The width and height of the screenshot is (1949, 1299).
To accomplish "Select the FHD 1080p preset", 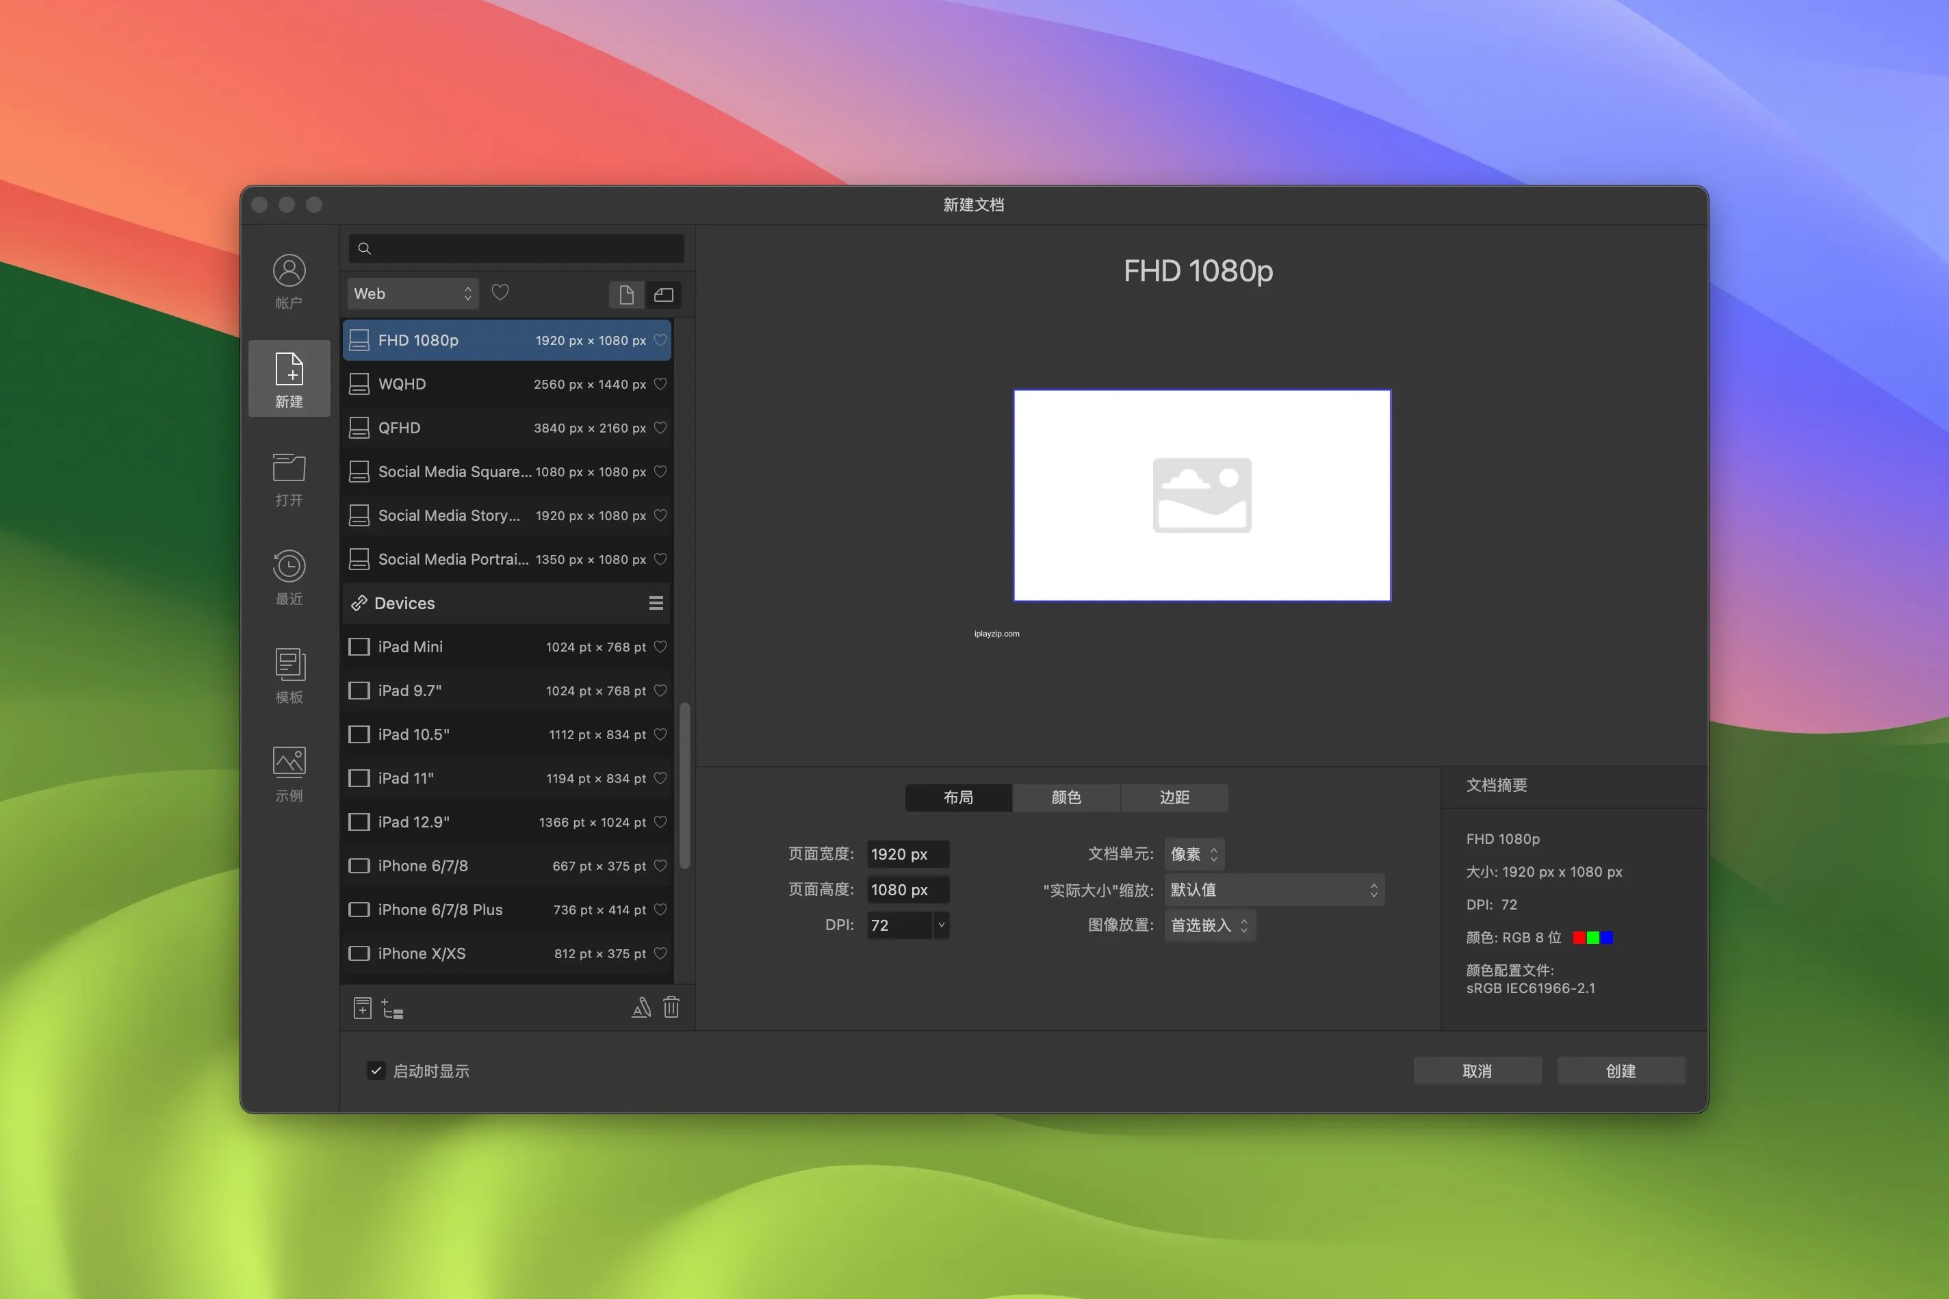I will [x=506, y=340].
